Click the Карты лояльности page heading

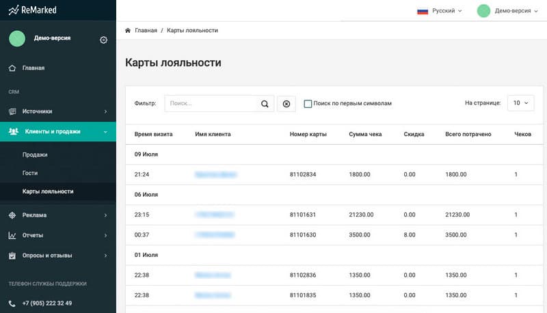173,63
